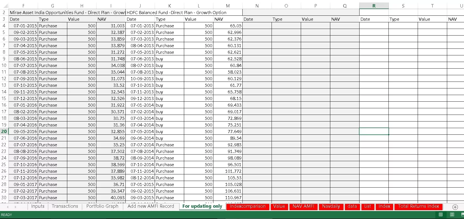This screenshot has height=219, width=464.
Task: Click Date header in column N
Action: point(257,19)
